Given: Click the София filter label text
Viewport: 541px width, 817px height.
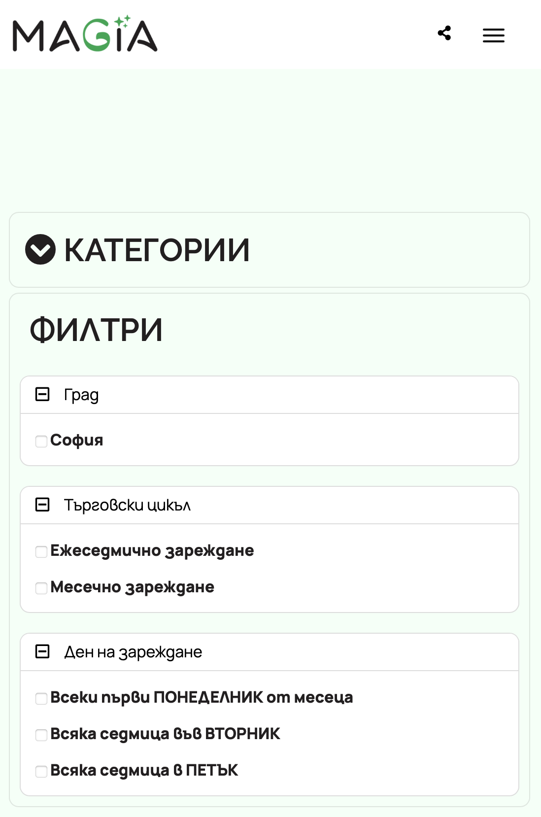Looking at the screenshot, I should click(x=77, y=440).
